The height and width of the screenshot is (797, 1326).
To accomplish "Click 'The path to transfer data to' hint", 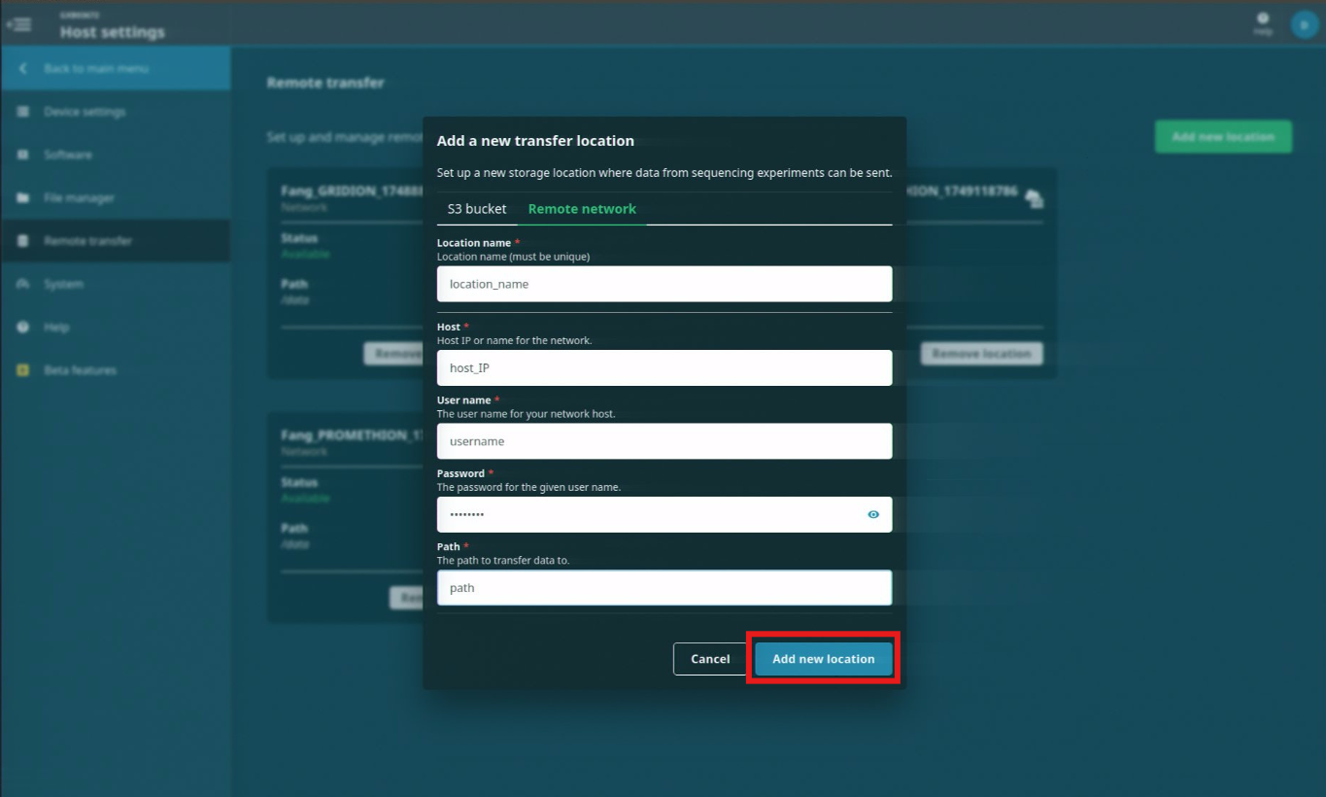I will [503, 561].
